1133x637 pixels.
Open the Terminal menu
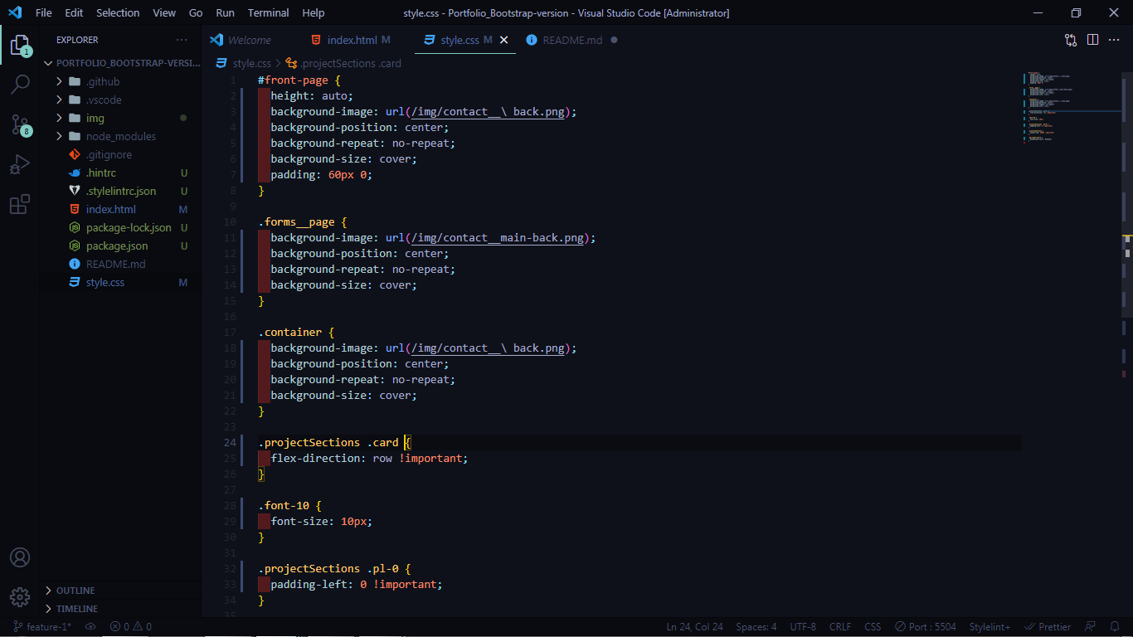pos(269,12)
